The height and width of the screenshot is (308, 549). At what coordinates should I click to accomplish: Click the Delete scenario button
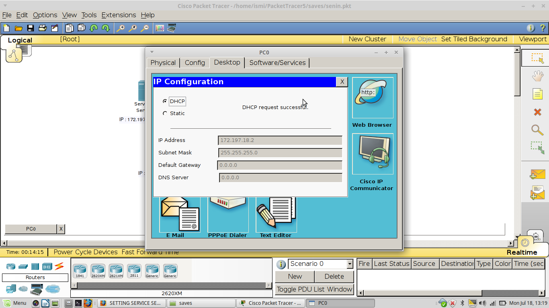pos(334,277)
